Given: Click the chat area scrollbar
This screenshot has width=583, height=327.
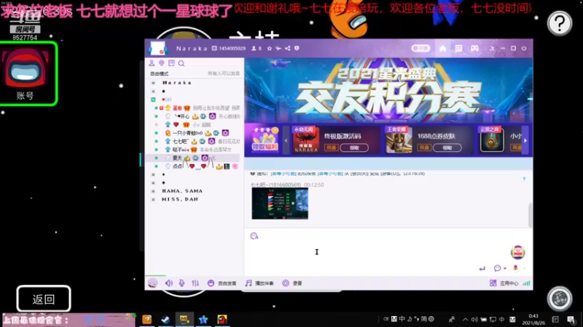Looking at the screenshot, I should point(530,215).
